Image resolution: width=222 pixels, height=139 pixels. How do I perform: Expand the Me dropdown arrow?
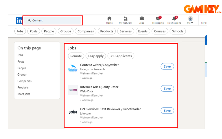click(192, 23)
